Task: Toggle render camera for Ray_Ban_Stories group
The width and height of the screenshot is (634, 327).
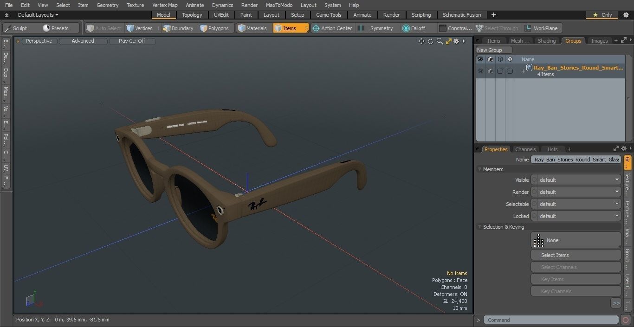Action: tap(490, 71)
